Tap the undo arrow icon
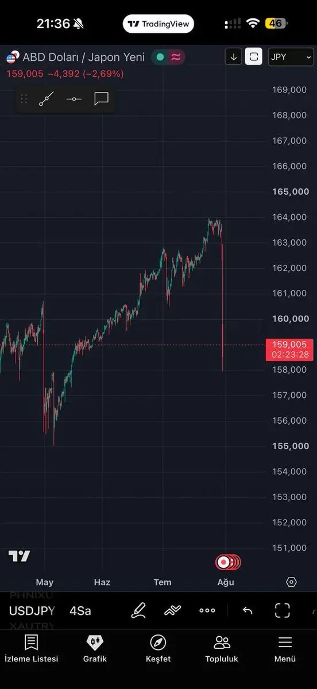This screenshot has width=317, height=689. [248, 610]
